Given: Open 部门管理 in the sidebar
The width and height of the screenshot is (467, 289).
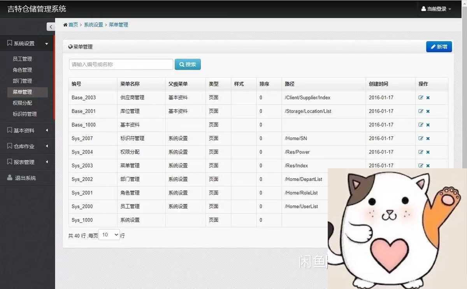Looking at the screenshot, I should click(22, 81).
